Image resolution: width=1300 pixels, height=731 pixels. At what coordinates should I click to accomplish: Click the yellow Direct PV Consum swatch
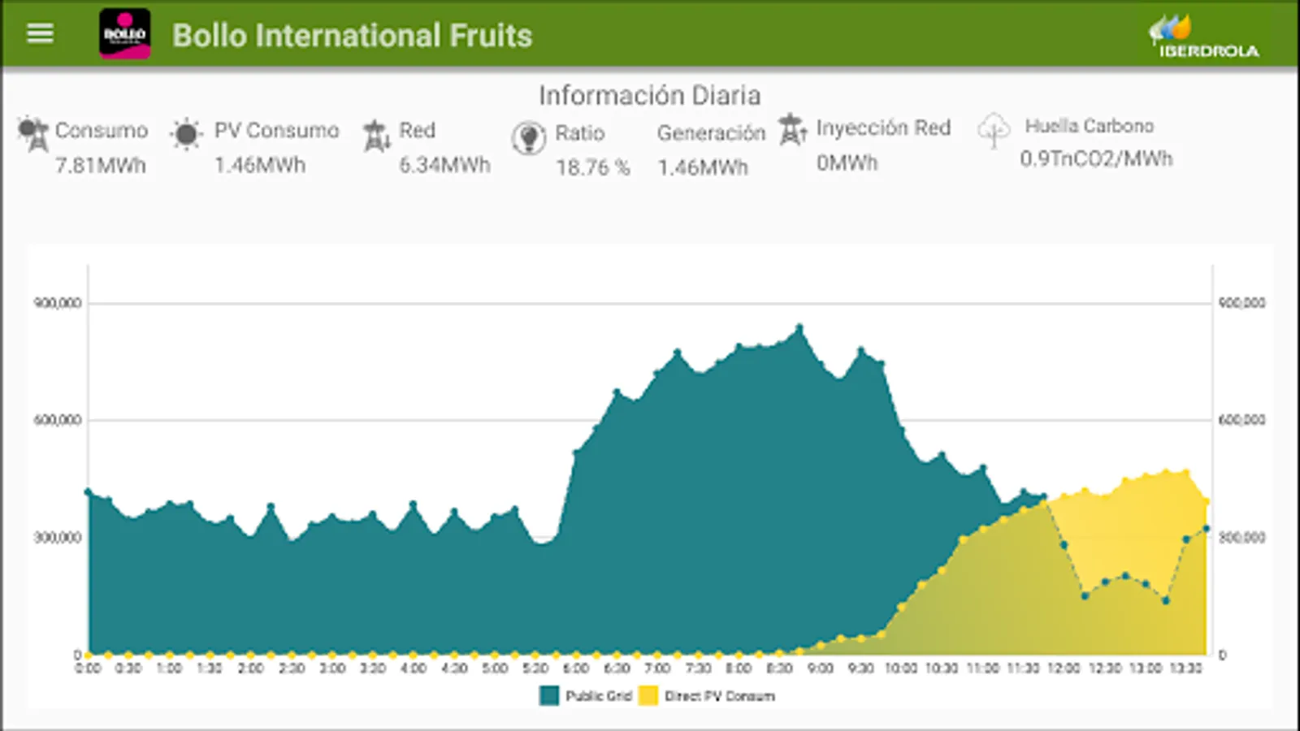tap(648, 696)
